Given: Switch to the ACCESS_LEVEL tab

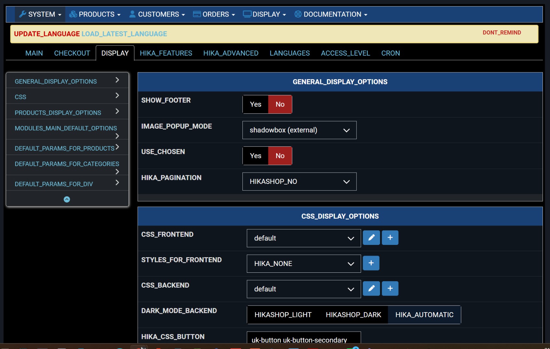Looking at the screenshot, I should 345,53.
